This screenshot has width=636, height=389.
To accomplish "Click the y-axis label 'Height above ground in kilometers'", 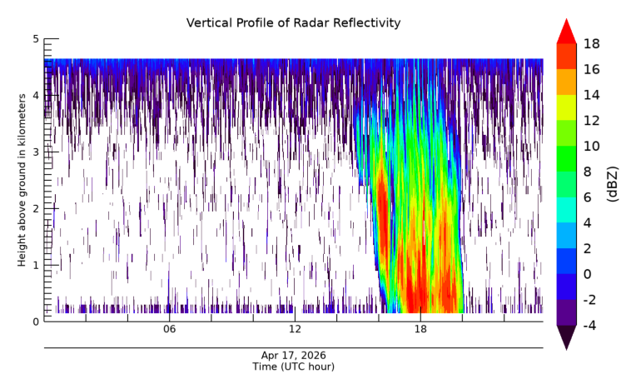I will click(22, 180).
